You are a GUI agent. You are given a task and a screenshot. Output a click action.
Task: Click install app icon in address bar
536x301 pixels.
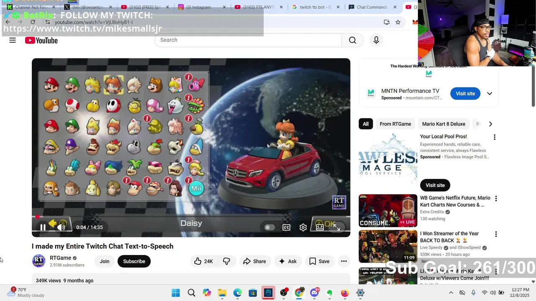click(x=387, y=22)
